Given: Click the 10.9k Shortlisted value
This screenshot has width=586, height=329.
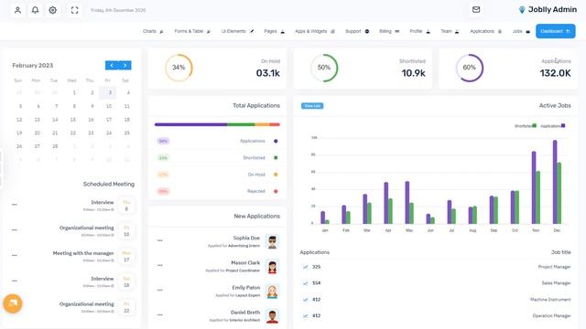Looking at the screenshot, I should (413, 73).
